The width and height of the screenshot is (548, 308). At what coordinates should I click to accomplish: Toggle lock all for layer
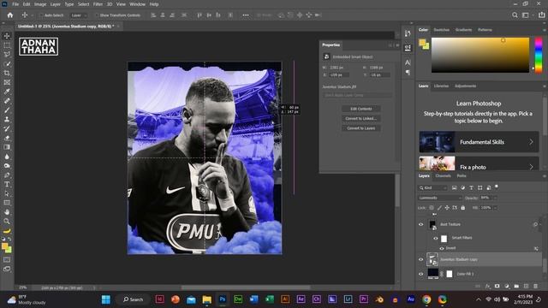point(462,208)
